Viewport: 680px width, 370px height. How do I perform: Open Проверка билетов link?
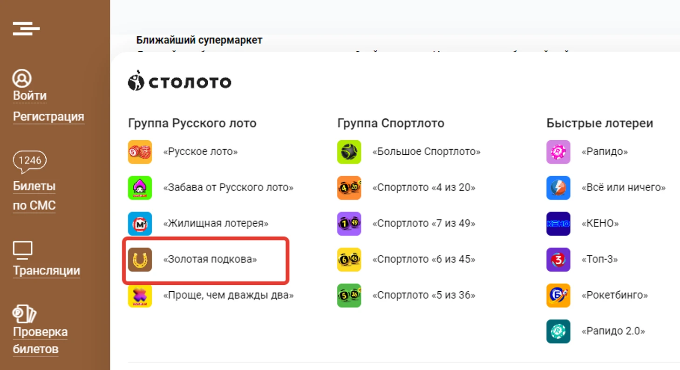pos(40,340)
